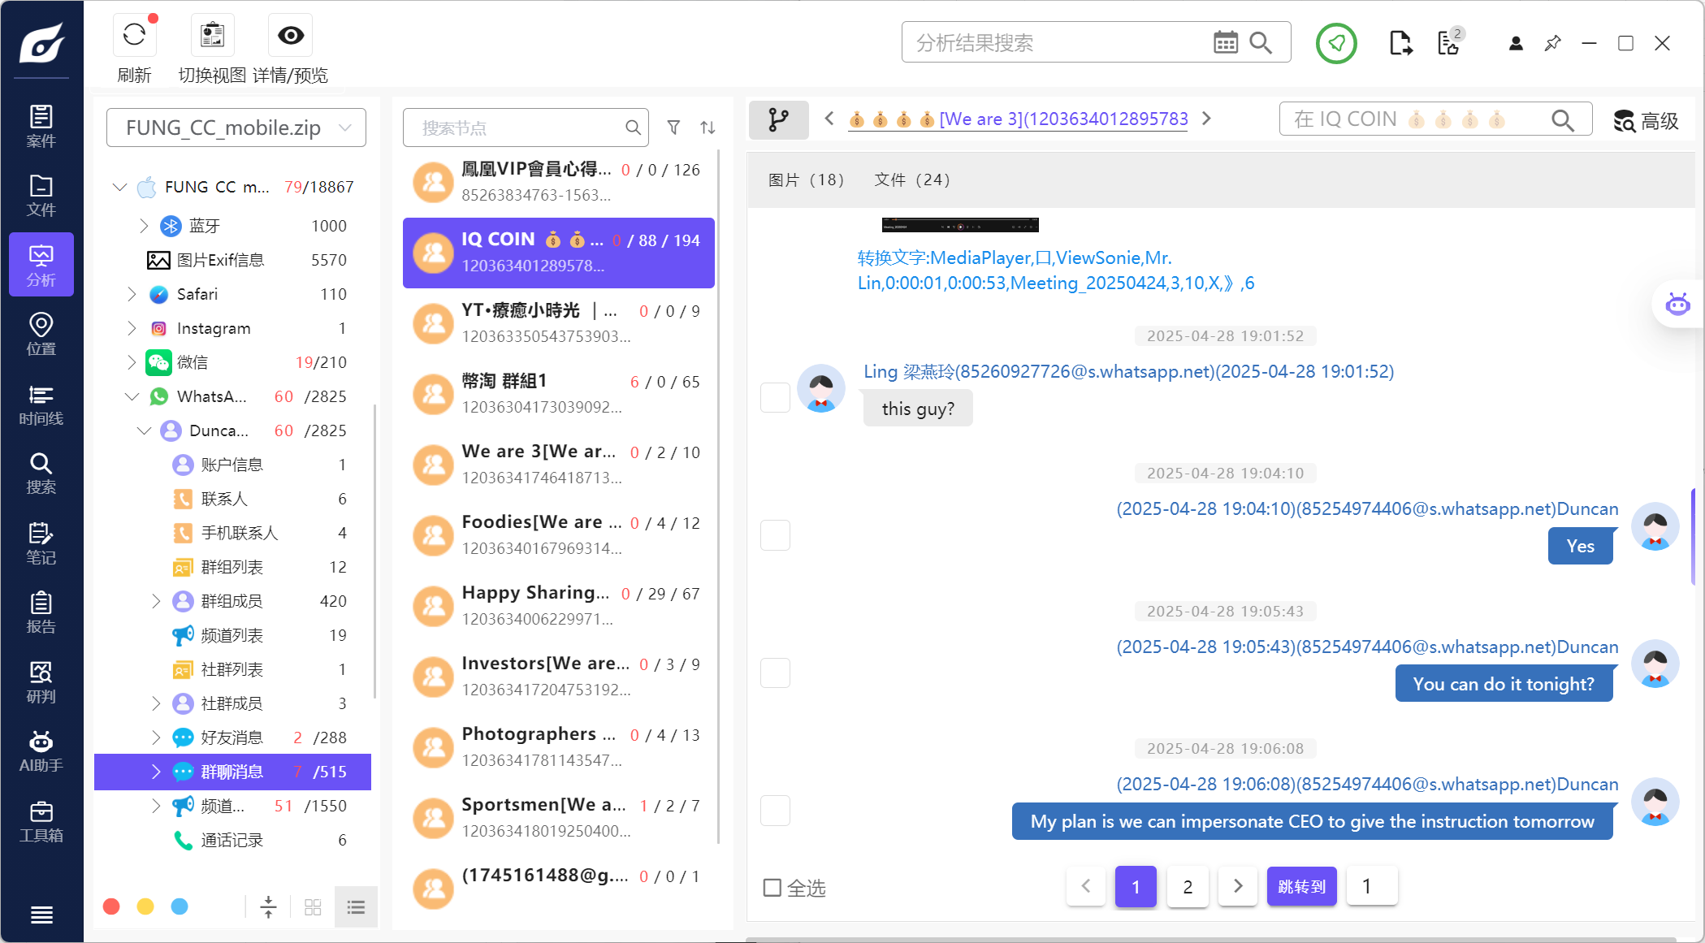This screenshot has width=1705, height=943.
Task: Tick checkbox beside the "Yes" message
Action: (x=775, y=535)
